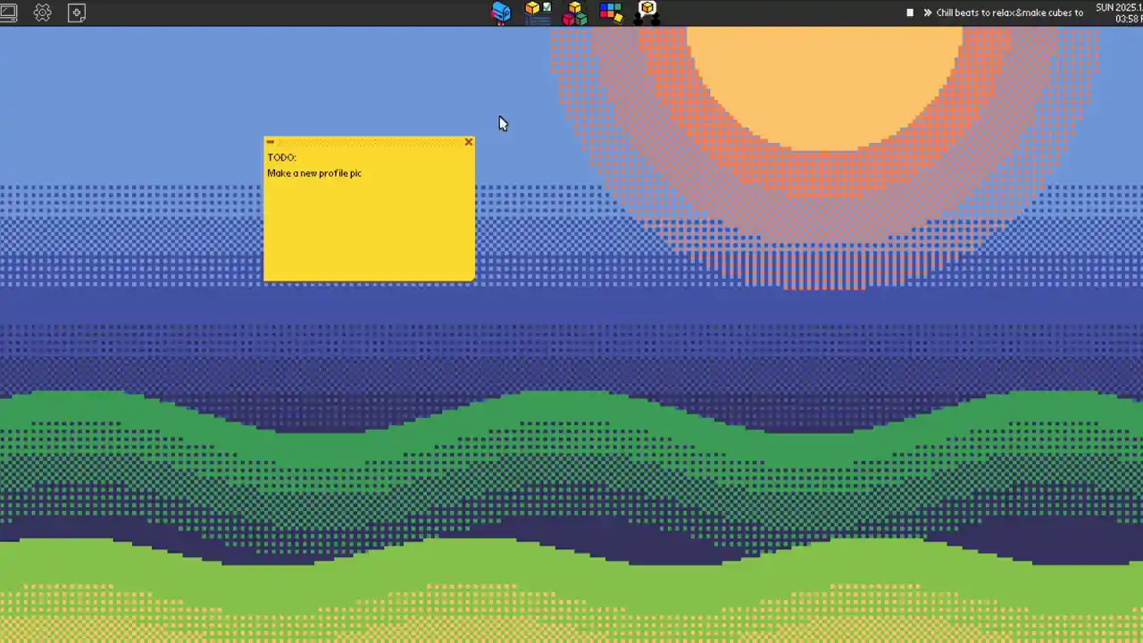The width and height of the screenshot is (1143, 643).
Task: Select the TODO: line in the note
Action: pos(281,157)
